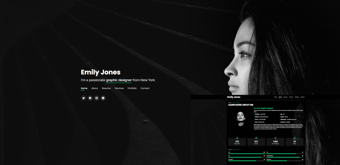The height and width of the screenshot is (165, 340).
Task: Click the Emily Jones logo in preview header
Action: click(x=234, y=97)
